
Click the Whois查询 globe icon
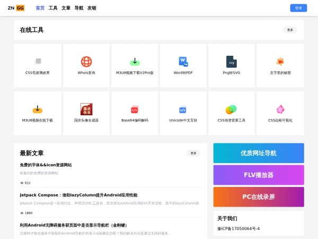[86, 62]
